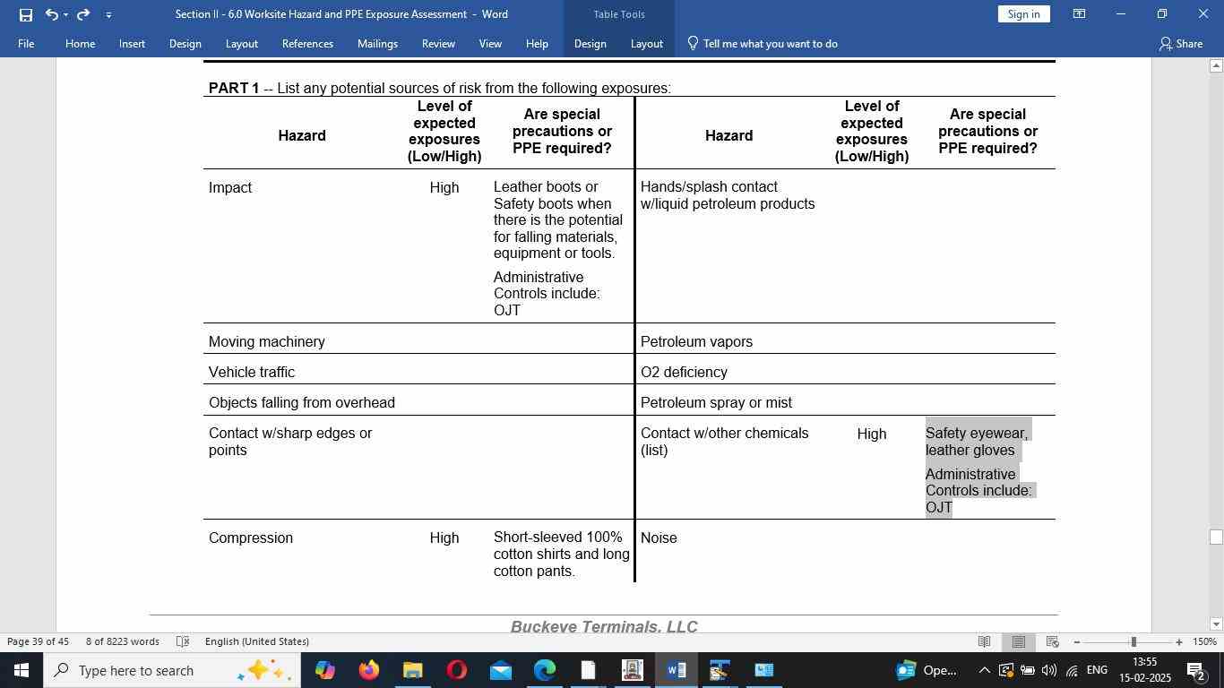Open the proofing check icon in status bar
Viewport: 1224px width, 688px height.
tap(182, 641)
